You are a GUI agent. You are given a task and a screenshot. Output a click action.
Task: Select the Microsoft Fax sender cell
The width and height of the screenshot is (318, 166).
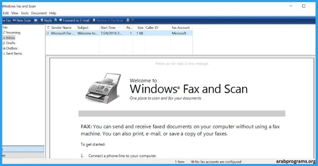63,33
